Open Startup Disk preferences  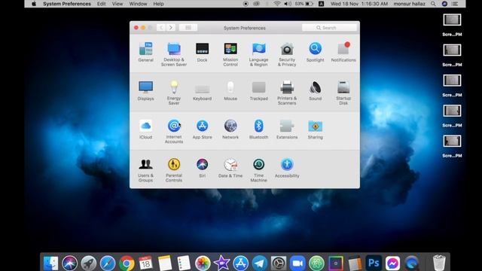pos(343,93)
